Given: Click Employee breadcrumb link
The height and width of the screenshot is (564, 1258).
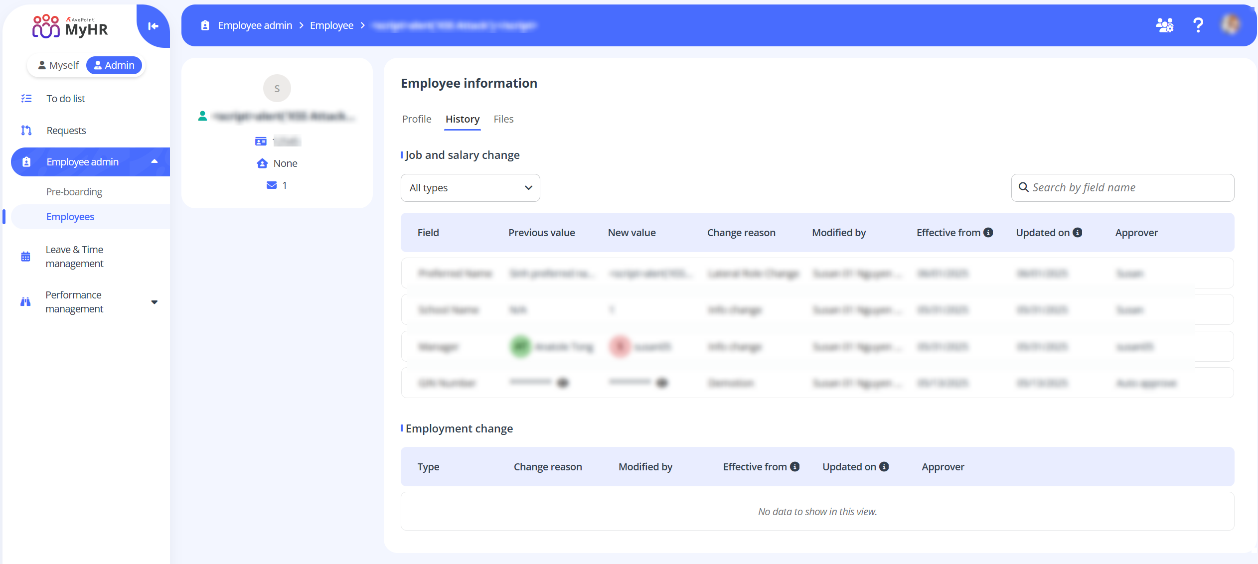Looking at the screenshot, I should pos(331,25).
